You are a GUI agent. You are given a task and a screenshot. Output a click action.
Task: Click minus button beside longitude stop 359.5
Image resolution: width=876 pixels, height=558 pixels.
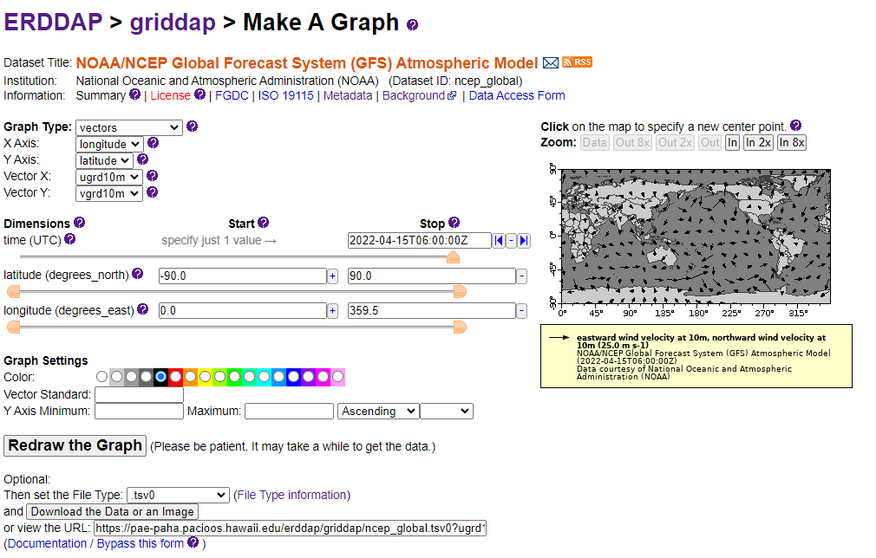point(522,311)
